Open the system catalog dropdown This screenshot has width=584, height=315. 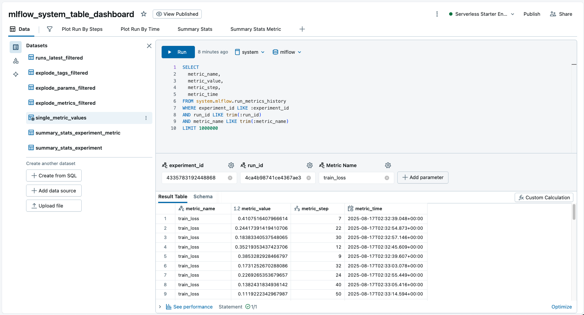249,52
